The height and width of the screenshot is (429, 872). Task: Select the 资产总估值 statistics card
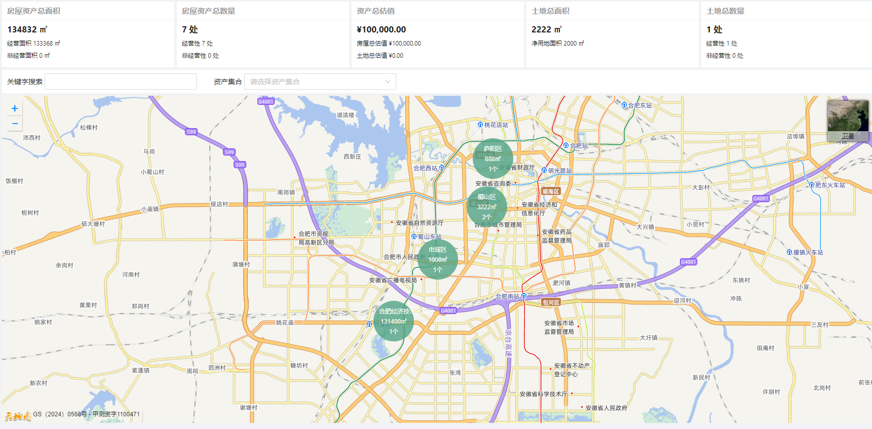tap(438, 34)
